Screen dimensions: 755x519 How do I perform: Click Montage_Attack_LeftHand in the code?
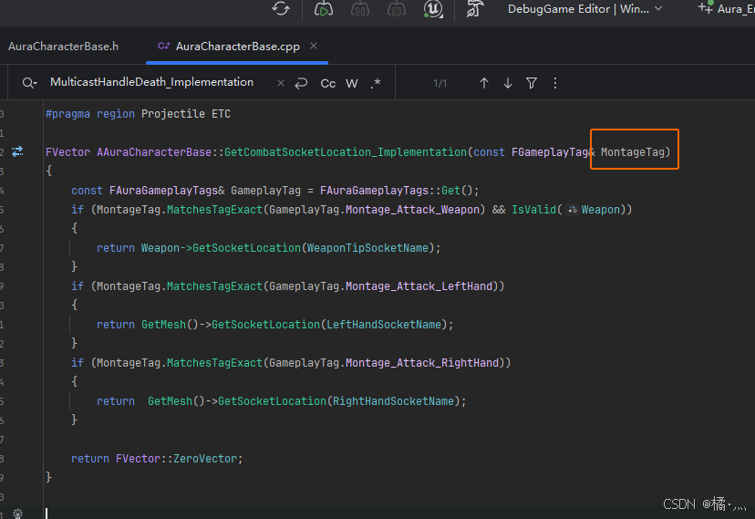419,286
